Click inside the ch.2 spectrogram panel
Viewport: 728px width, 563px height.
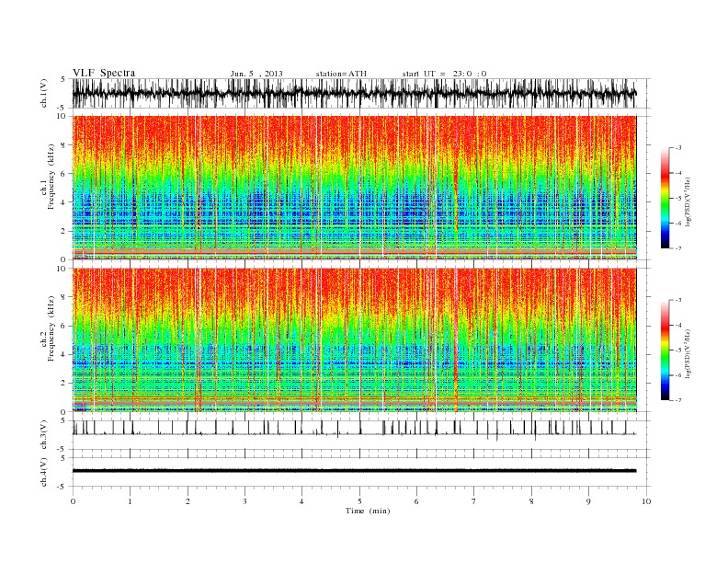(x=354, y=340)
